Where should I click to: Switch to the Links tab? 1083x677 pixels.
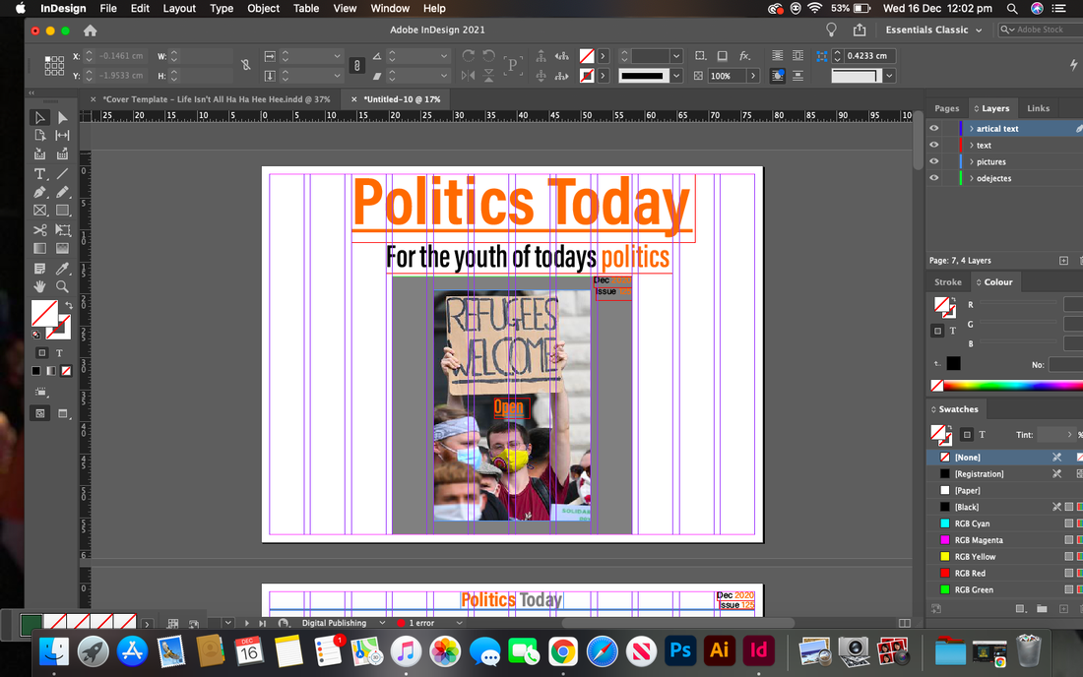1038,108
